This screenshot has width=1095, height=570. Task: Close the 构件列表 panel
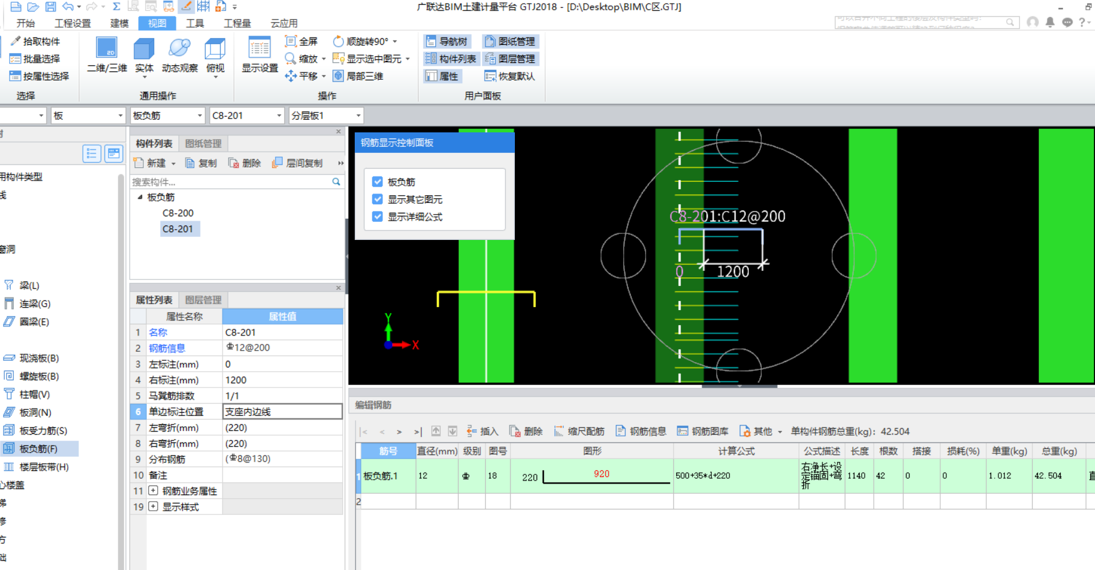point(338,132)
